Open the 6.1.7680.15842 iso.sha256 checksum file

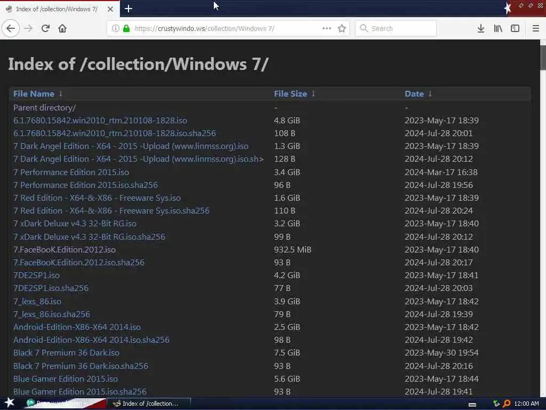click(x=115, y=133)
